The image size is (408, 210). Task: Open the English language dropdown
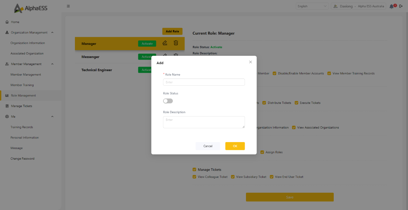[x=312, y=6]
